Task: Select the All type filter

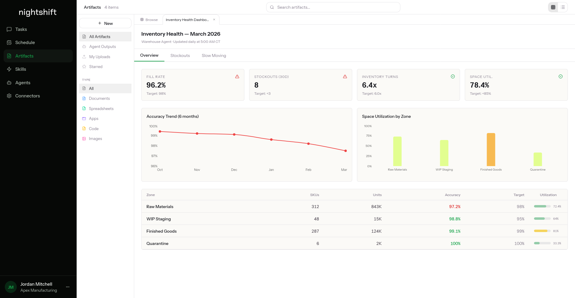Action: (105, 88)
